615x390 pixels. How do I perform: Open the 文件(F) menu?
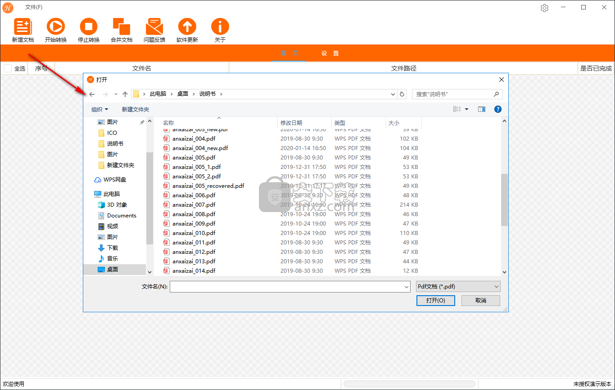click(x=34, y=7)
